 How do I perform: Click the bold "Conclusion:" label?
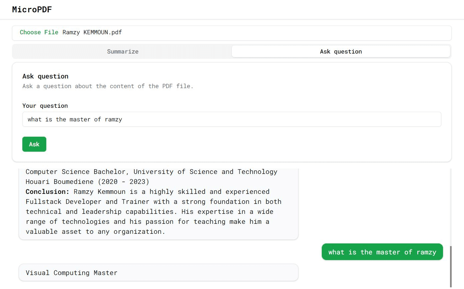click(47, 192)
